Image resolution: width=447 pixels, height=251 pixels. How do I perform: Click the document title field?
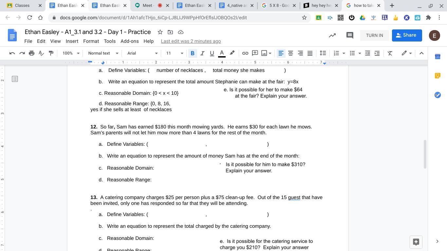point(88,32)
